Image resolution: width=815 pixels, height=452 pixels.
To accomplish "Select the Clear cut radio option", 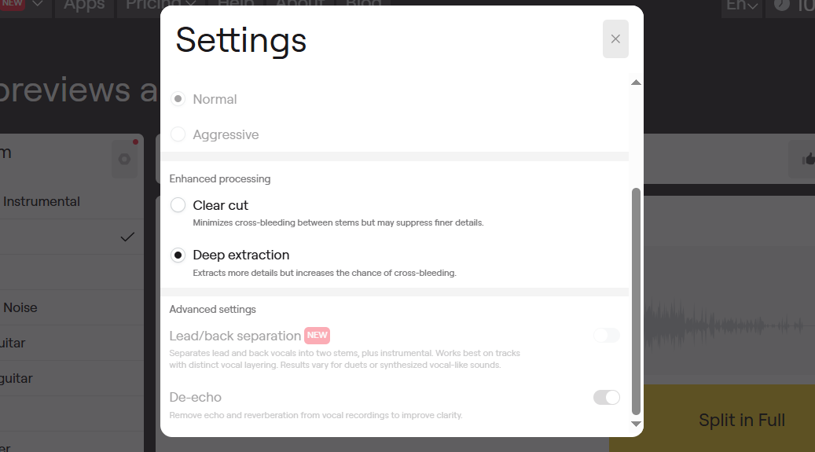I will tap(178, 205).
